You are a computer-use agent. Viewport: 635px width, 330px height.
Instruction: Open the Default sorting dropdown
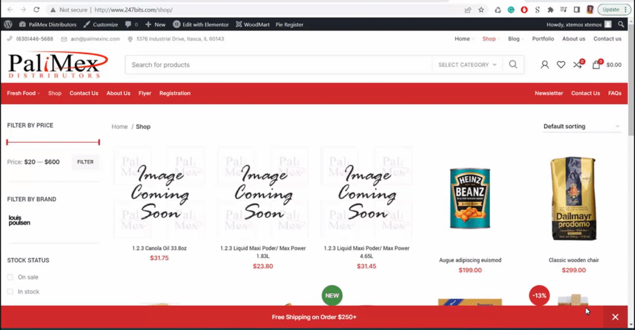(581, 126)
